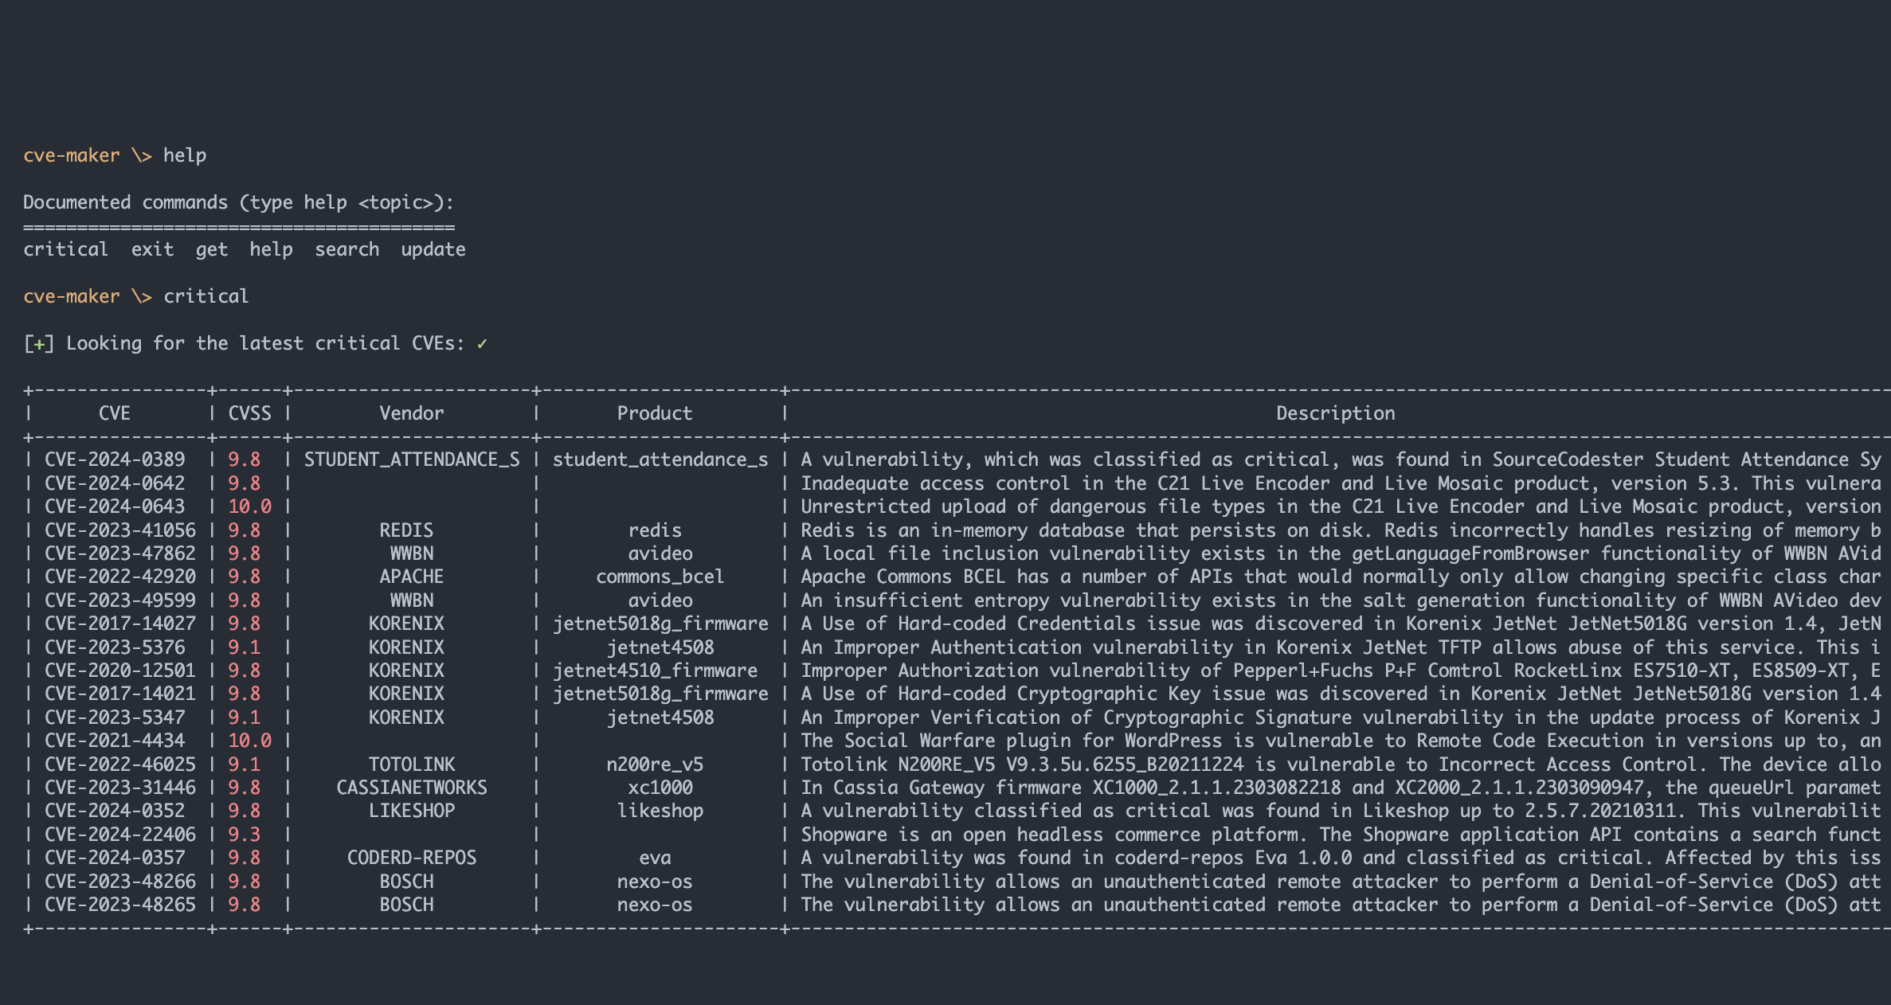Click the 'n200re_v5' product cell
The image size is (1891, 1005).
(x=655, y=765)
